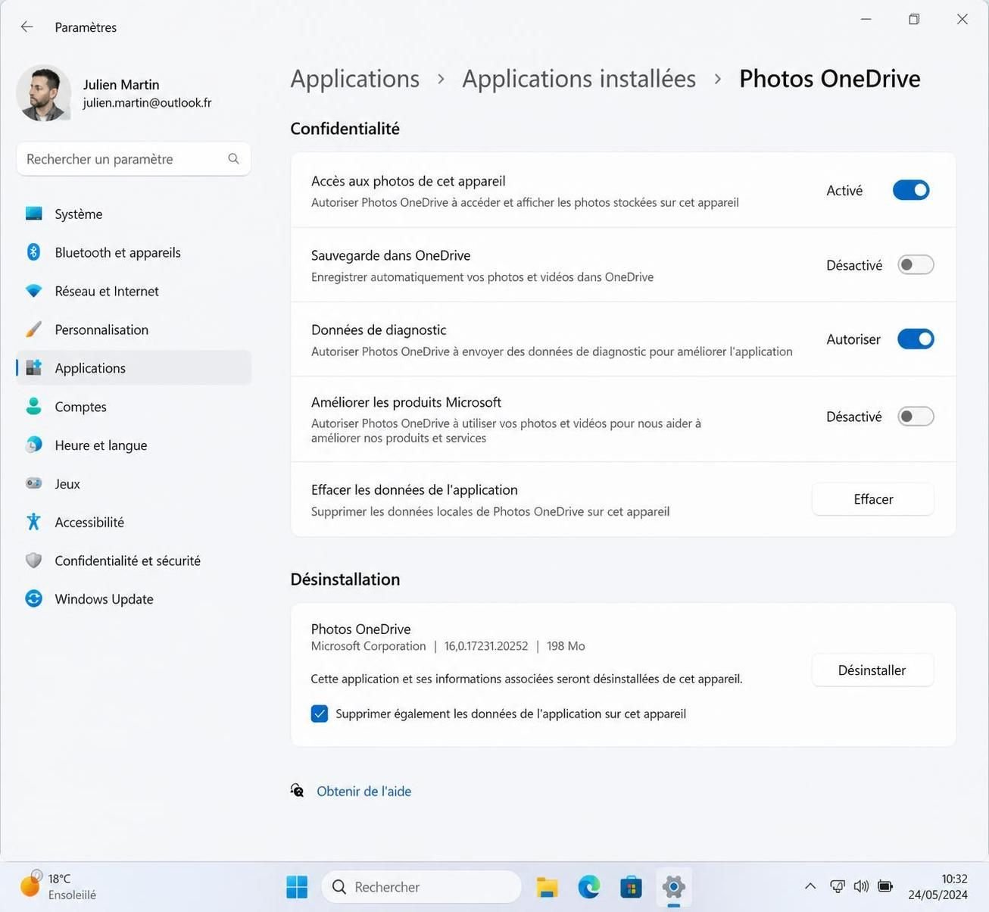Screen dimensions: 989x912
Task: Open the Windows Start menu
Action: (297, 886)
